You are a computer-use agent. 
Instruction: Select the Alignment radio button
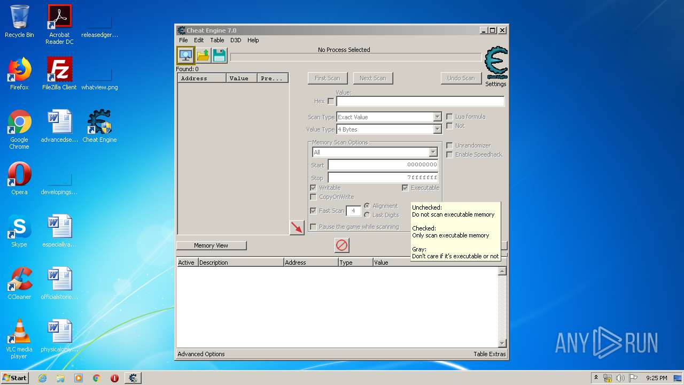367,206
